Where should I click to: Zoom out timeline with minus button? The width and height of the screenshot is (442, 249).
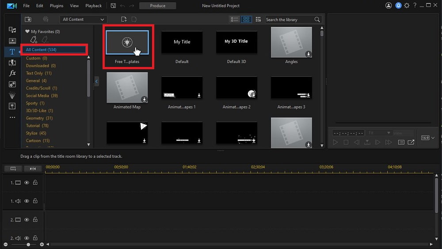[x=6, y=245]
